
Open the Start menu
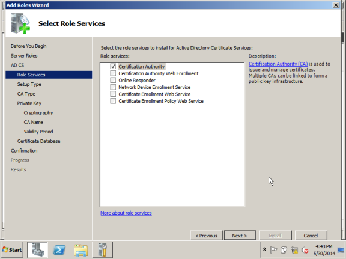pos(12,250)
